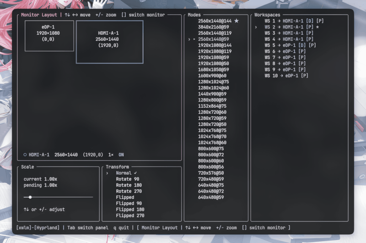Click the [P] tag on the WS 10 row
The height and width of the screenshot is (243, 366).
pyautogui.click(x=304, y=76)
